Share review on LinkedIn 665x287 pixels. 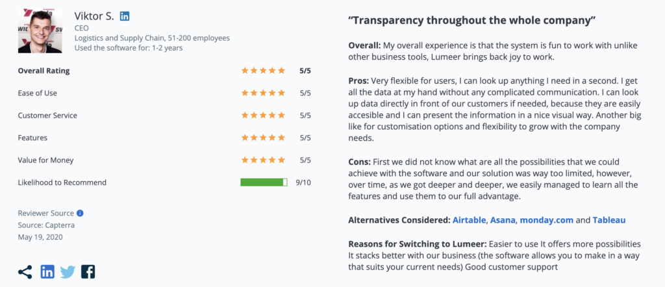pos(47,271)
